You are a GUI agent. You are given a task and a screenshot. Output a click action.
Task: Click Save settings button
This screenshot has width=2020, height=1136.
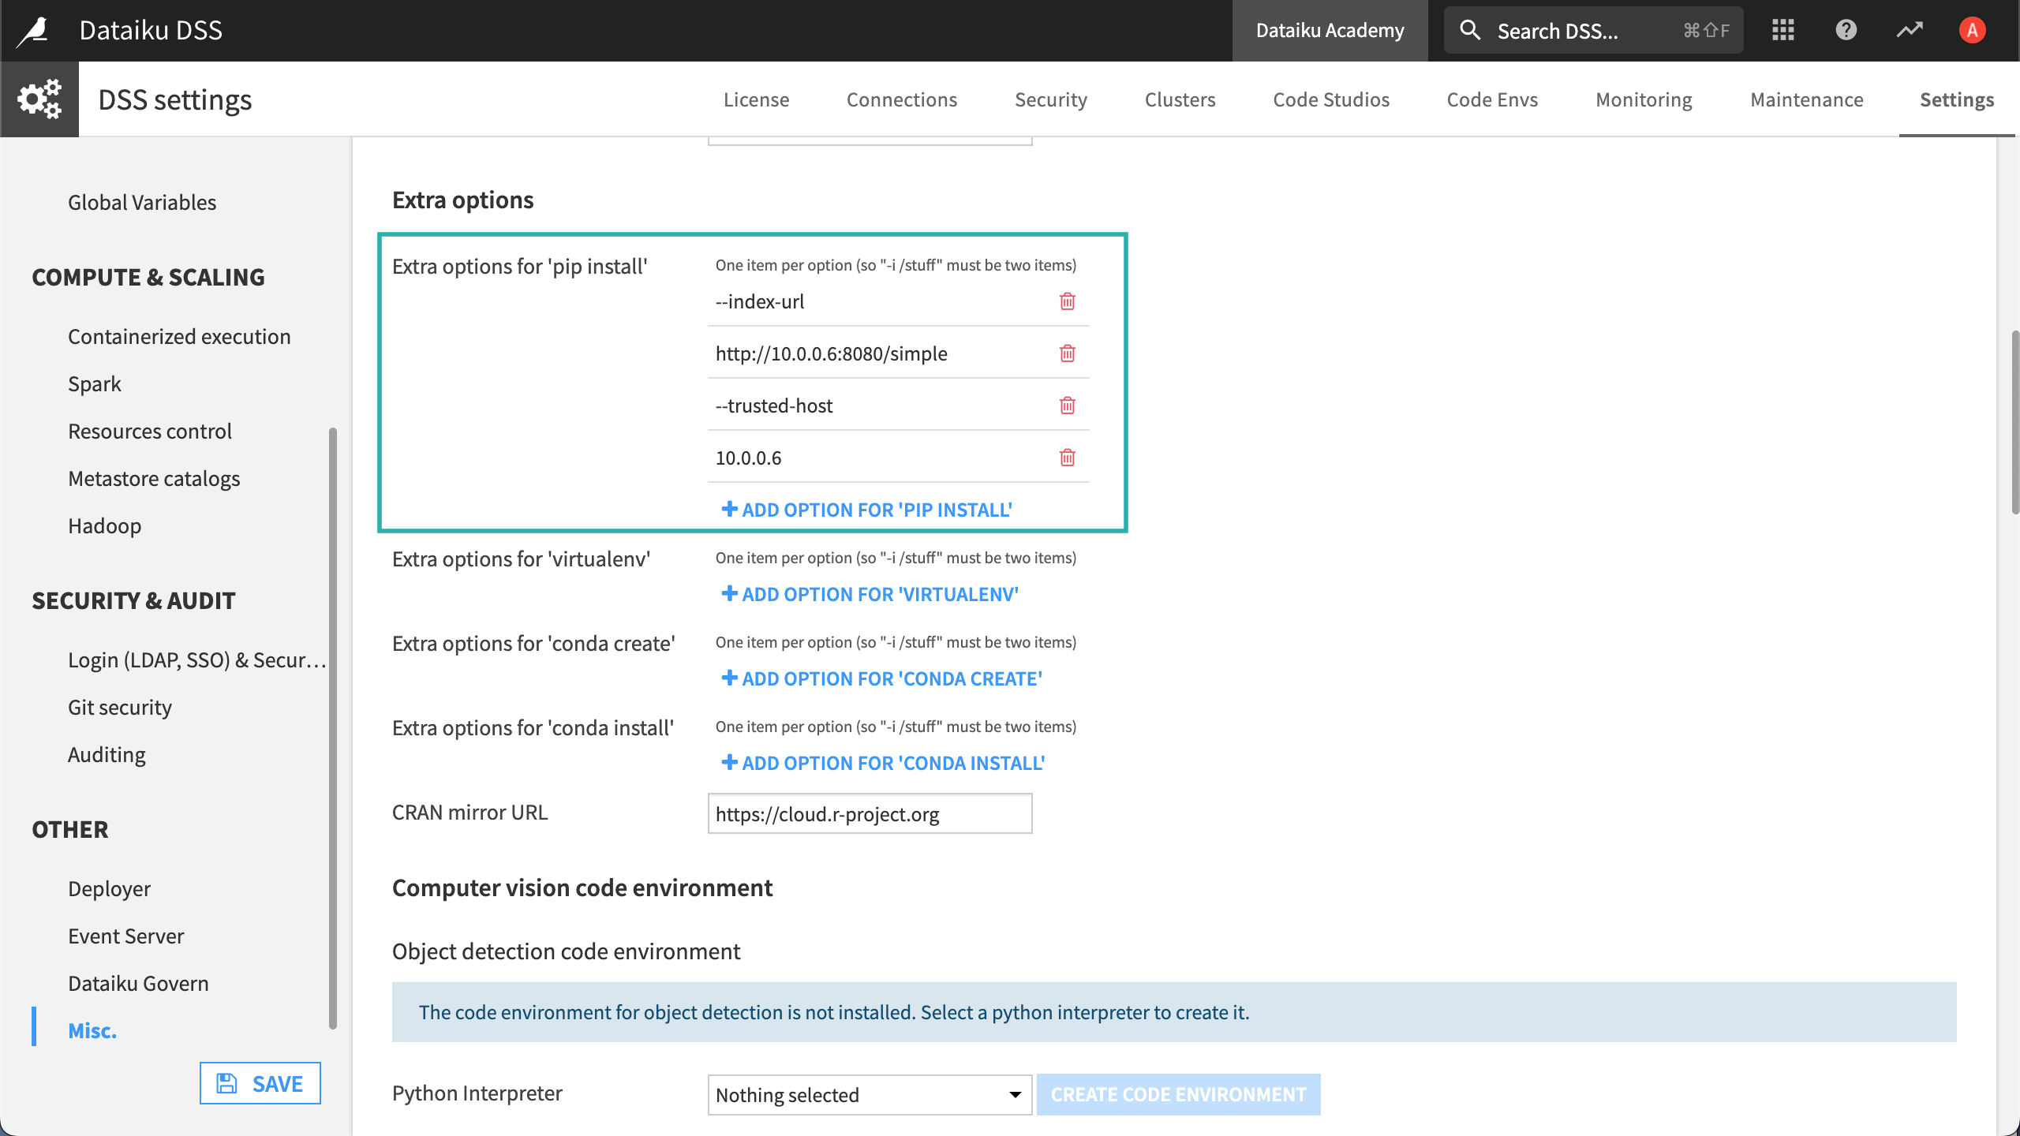pos(260,1082)
